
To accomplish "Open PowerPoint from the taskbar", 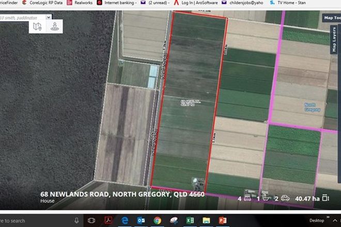I will point(222,220).
